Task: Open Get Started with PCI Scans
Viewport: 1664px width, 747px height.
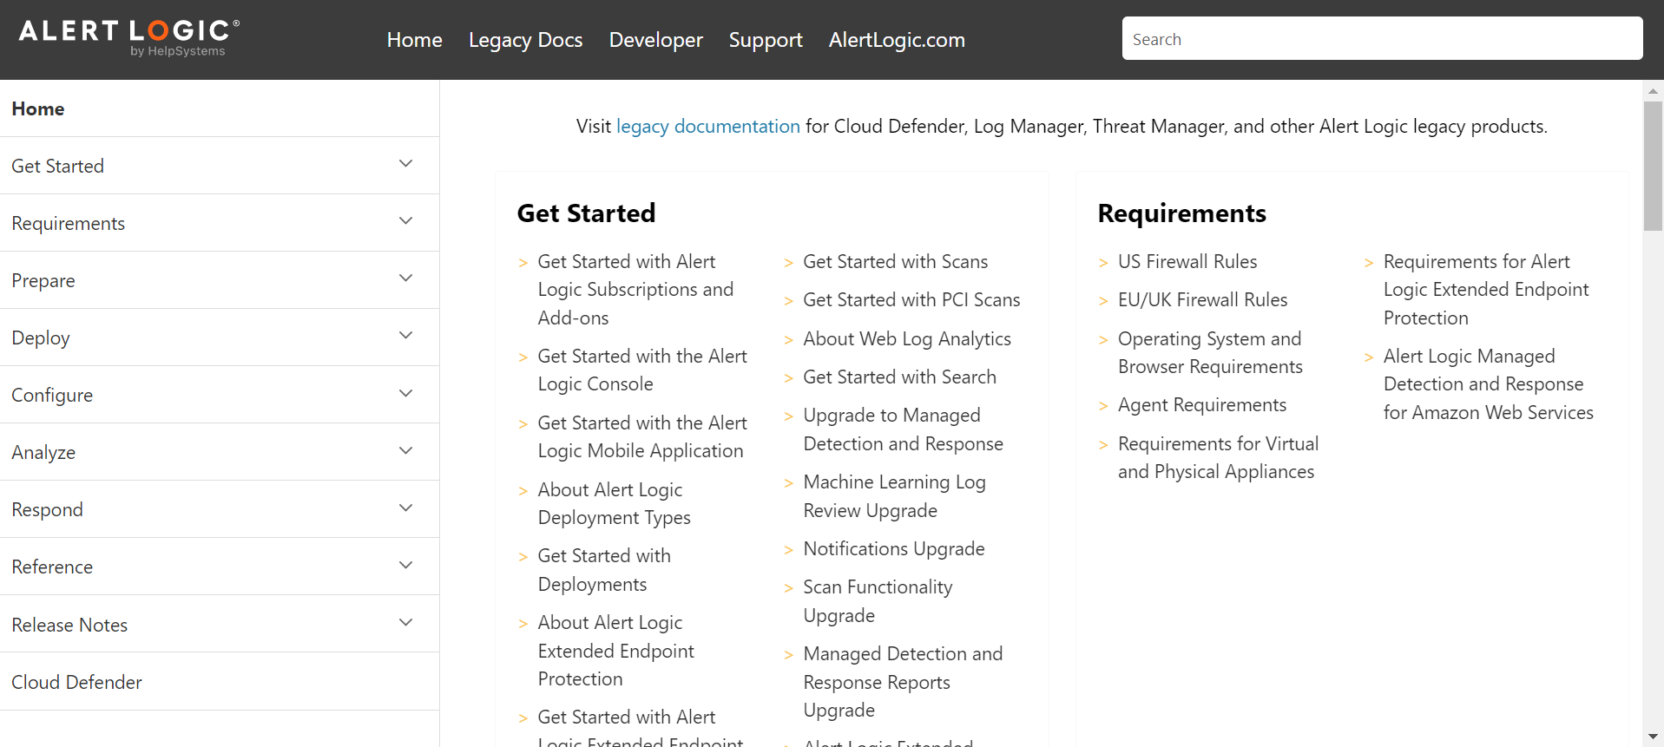Action: (911, 300)
